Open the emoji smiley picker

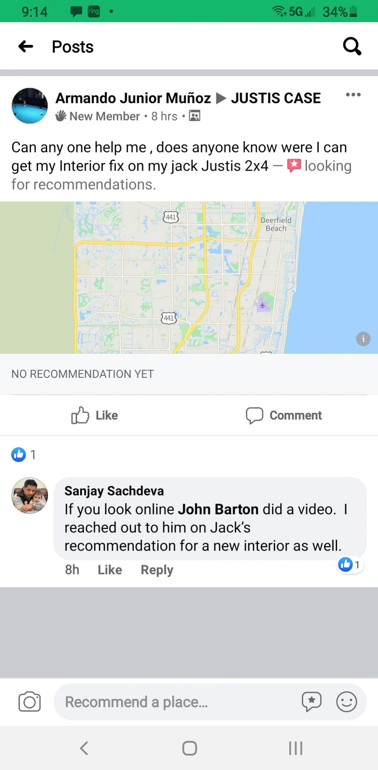(346, 702)
